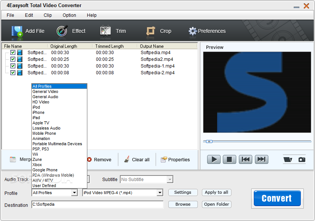
Task: Move the preview seek slider handle
Action: click(x=209, y=141)
